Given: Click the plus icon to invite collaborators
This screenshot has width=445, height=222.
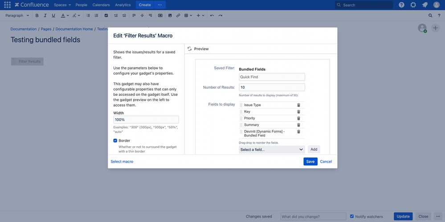Looking at the screenshot, I should (x=435, y=28).
